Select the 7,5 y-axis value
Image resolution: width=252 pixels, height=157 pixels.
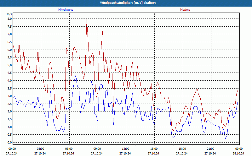coord(10,26)
